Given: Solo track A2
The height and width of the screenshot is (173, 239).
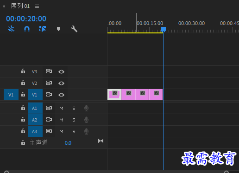Looking at the screenshot, I should [74, 120].
